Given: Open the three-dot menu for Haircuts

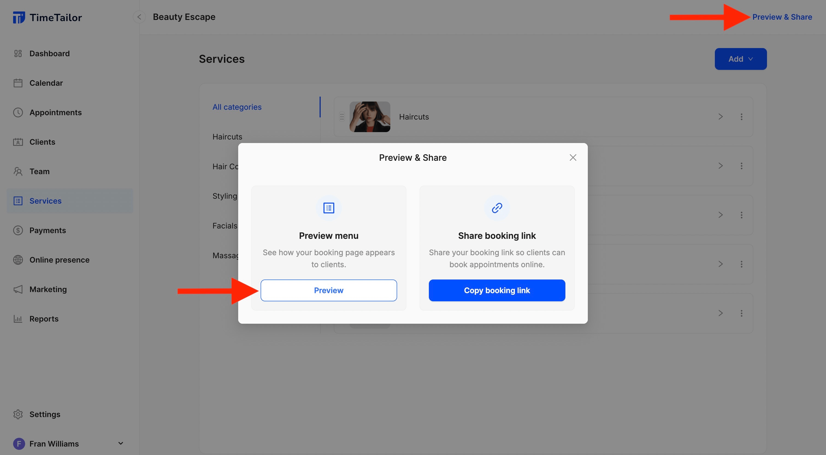Looking at the screenshot, I should pos(742,117).
